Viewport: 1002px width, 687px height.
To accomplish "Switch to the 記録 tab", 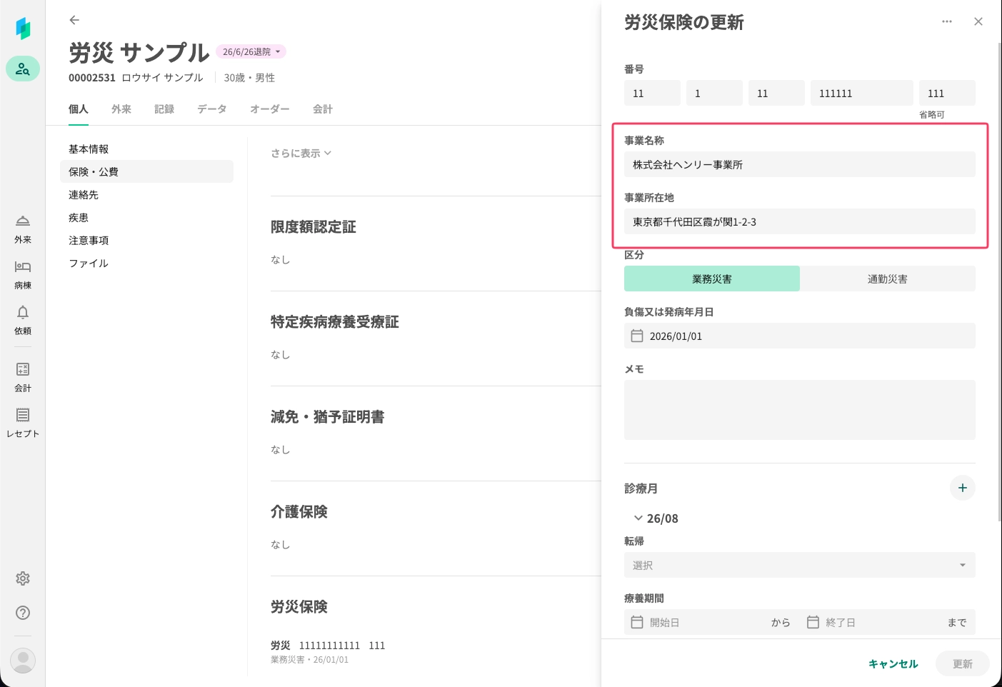I will pyautogui.click(x=164, y=109).
